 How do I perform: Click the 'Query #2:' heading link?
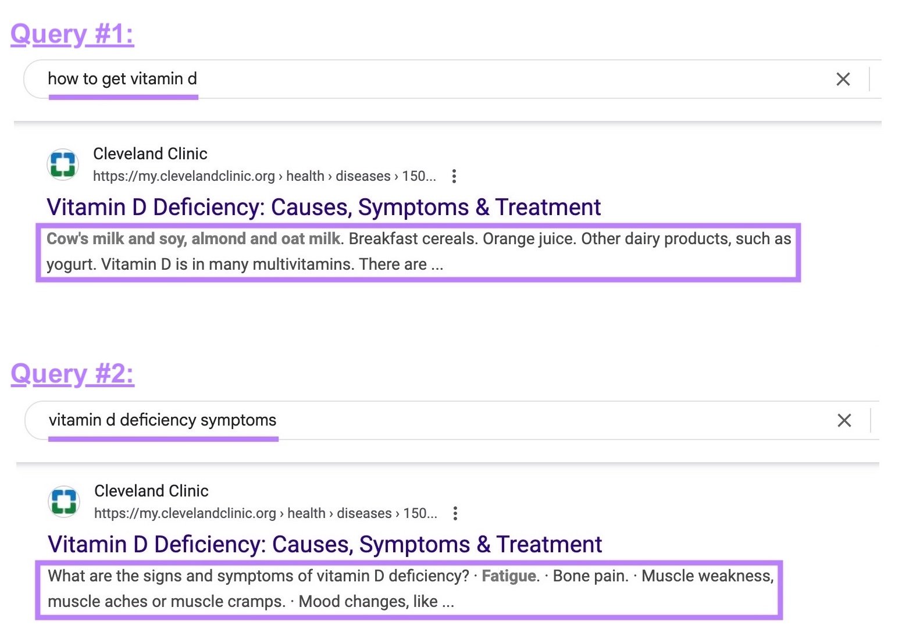(x=72, y=374)
